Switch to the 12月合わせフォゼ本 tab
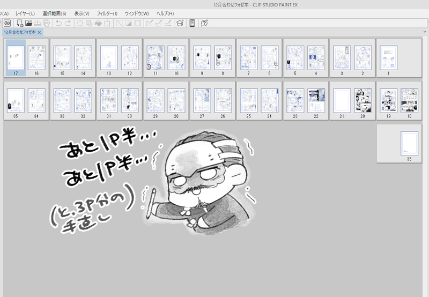Viewport: 429px width, 297px height. 19,32
